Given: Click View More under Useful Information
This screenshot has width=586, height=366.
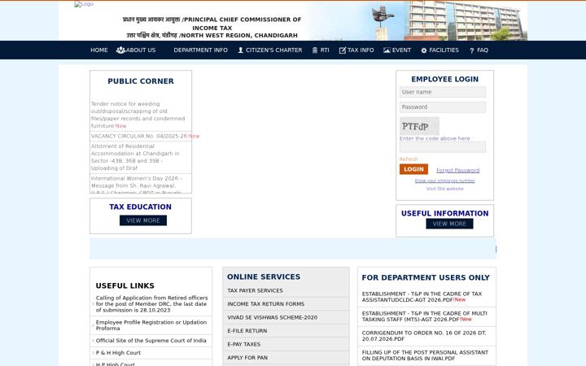Looking at the screenshot, I should pyautogui.click(x=449, y=224).
